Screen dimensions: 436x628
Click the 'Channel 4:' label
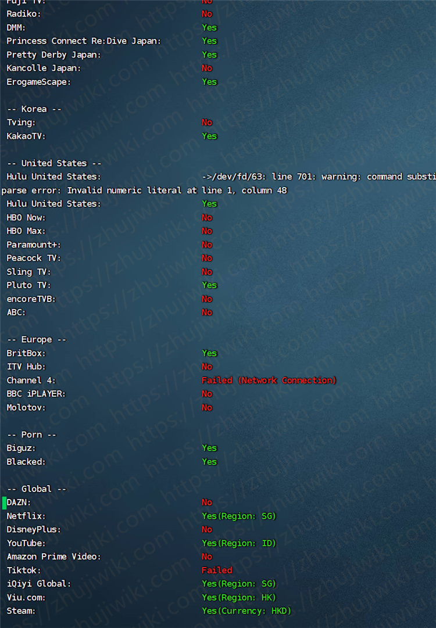tap(31, 381)
